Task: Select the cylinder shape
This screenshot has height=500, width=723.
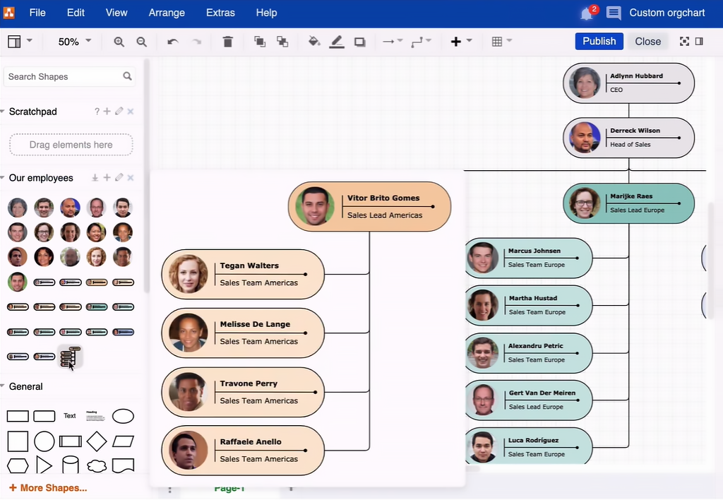Action: [x=71, y=465]
